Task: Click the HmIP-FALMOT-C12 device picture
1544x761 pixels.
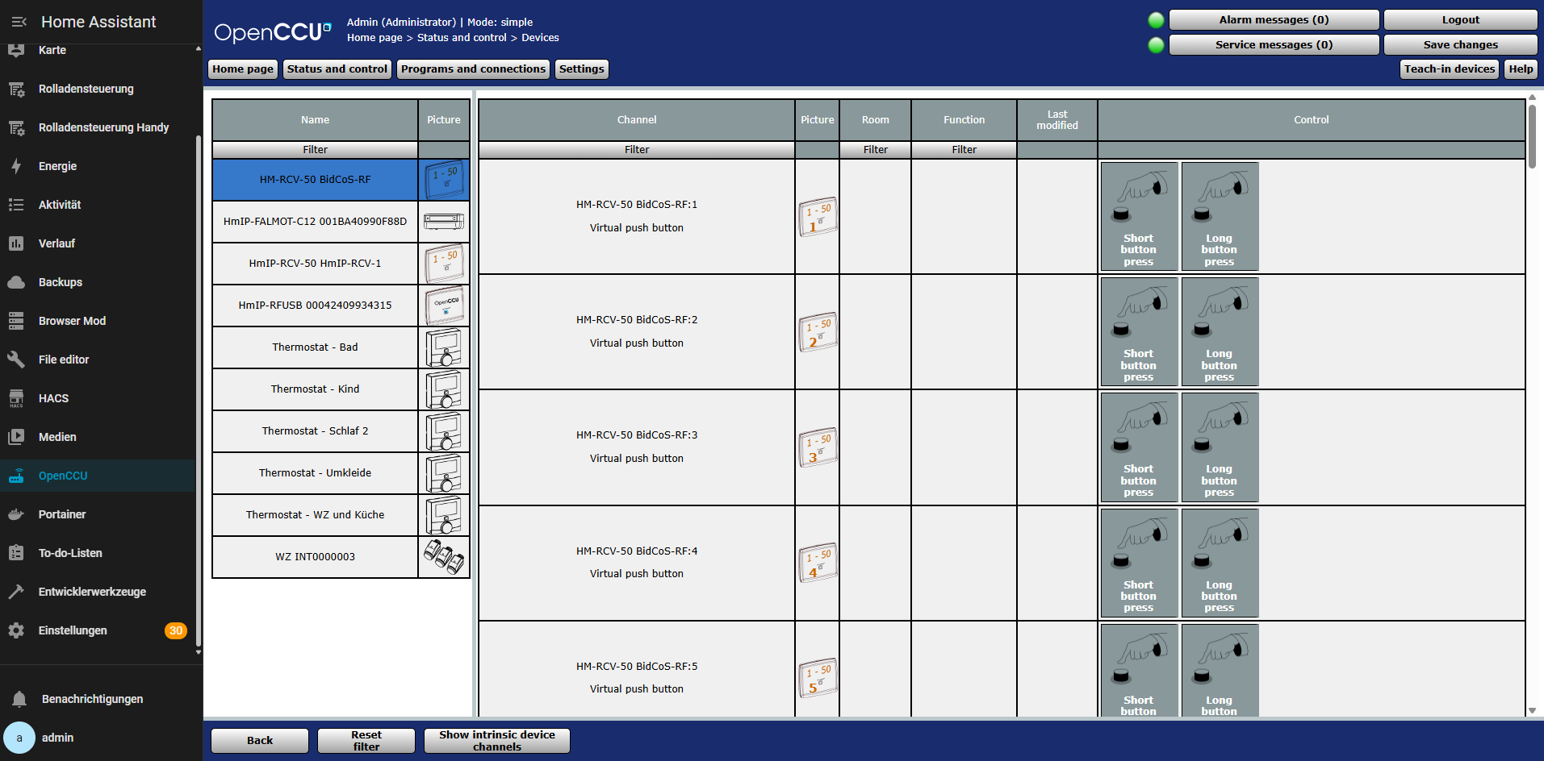Action: click(444, 222)
